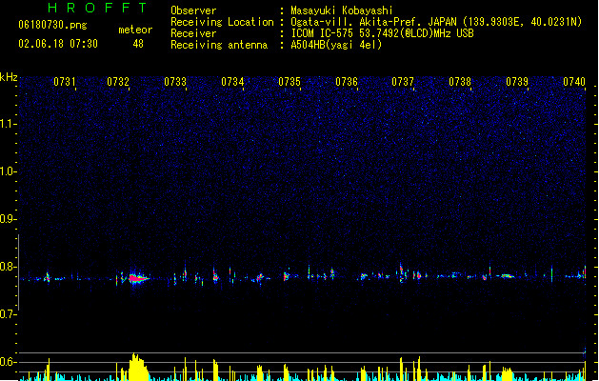599x381 pixels.
Task: Click the date stamp 02.06.18 07:30
Action: [x=58, y=44]
